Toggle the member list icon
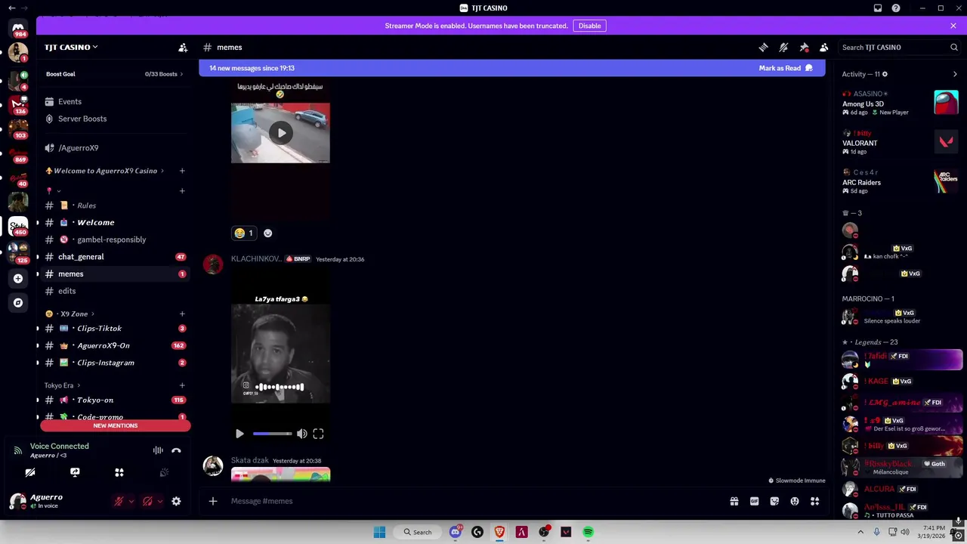 [824, 47]
